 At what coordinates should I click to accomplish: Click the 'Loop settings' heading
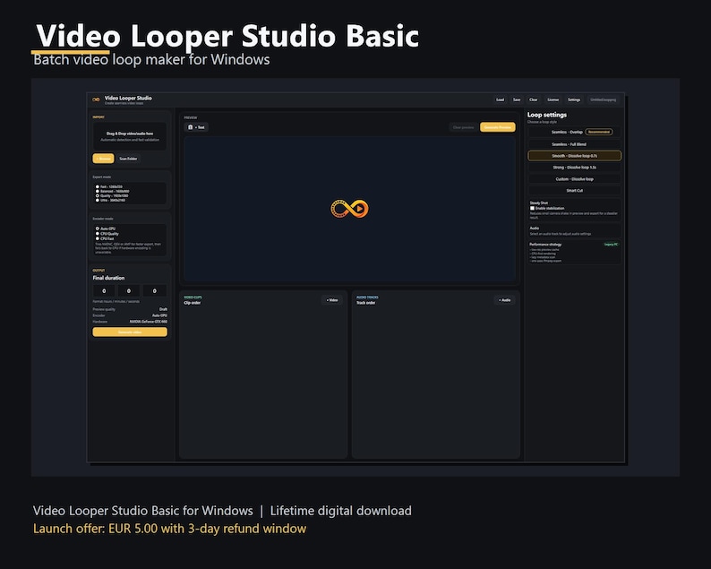[547, 115]
